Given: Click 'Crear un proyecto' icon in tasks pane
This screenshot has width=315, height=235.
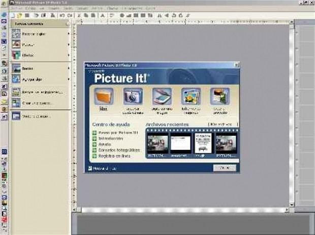Looking at the screenshot, I should [16, 103].
